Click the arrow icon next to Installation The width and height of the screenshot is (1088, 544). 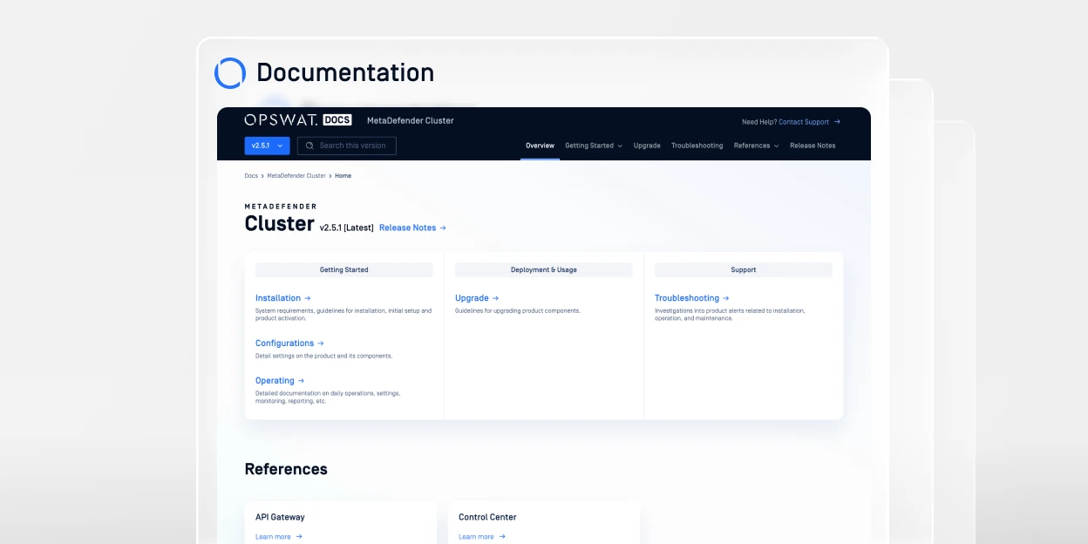[308, 298]
